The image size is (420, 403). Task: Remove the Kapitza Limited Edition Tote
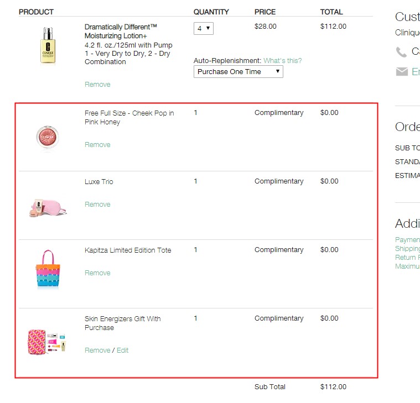(x=97, y=273)
